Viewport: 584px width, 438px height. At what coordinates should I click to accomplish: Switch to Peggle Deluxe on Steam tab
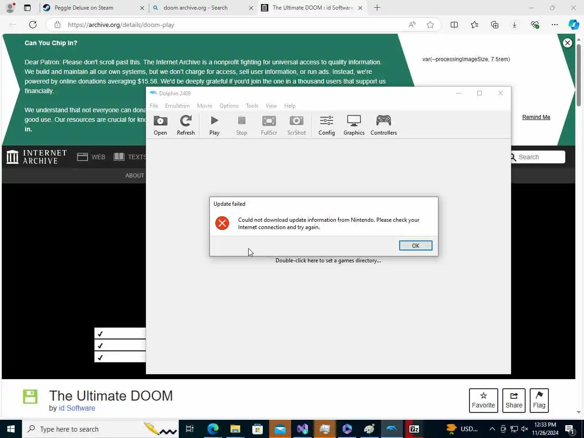pyautogui.click(x=93, y=8)
